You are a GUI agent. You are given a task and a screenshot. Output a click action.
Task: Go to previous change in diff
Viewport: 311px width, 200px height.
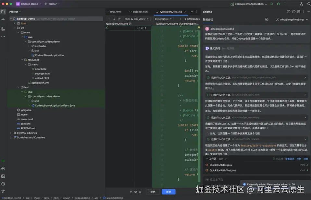click(x=131, y=192)
